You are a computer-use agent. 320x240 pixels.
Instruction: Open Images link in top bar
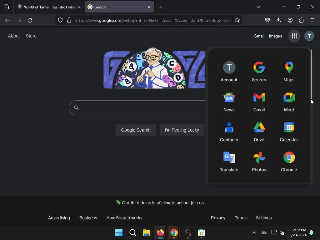(275, 36)
